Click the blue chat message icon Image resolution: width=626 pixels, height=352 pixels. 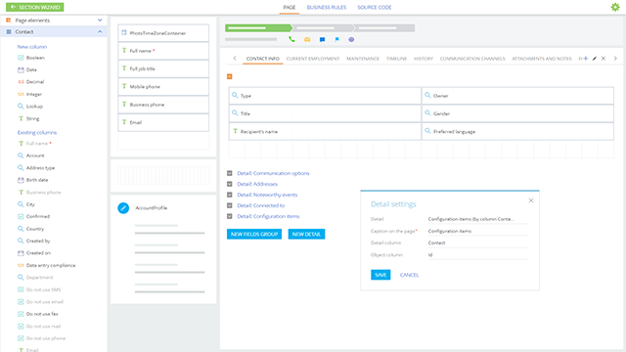pyautogui.click(x=322, y=39)
